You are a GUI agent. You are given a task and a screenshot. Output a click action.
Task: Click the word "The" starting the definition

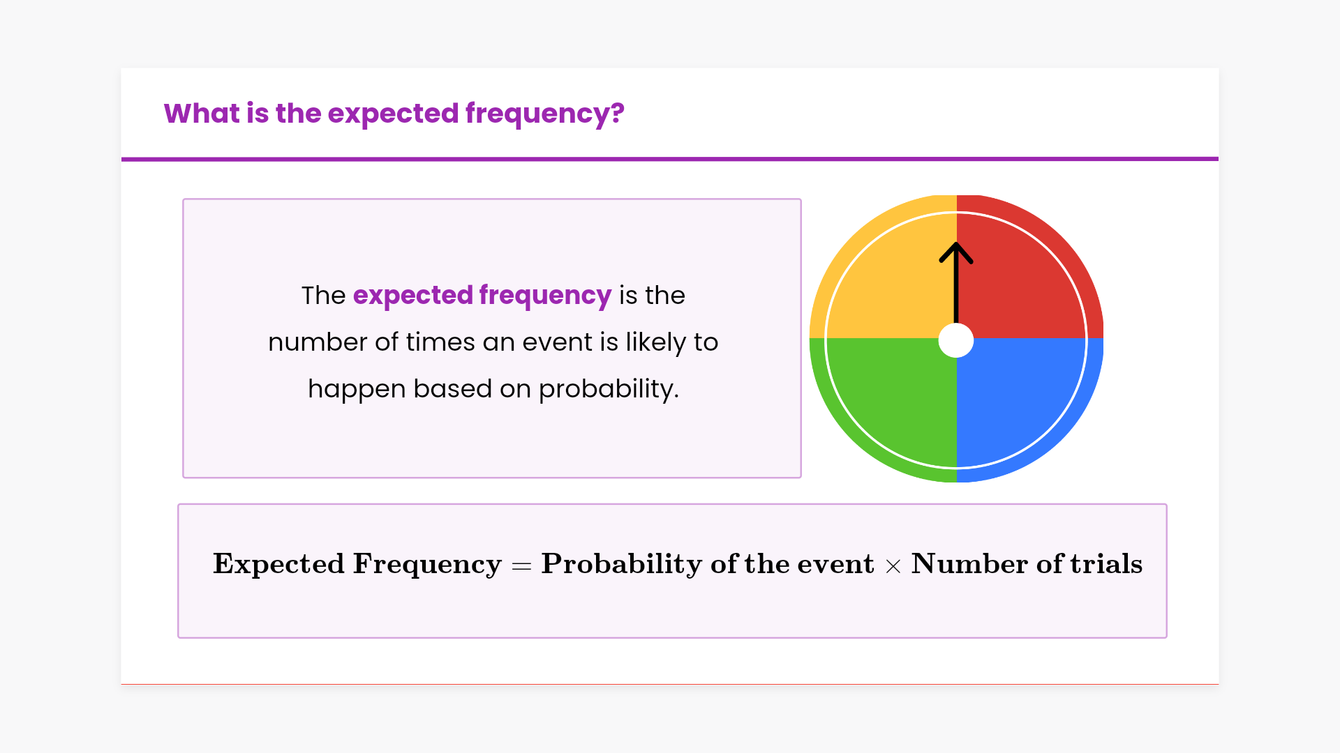point(323,296)
